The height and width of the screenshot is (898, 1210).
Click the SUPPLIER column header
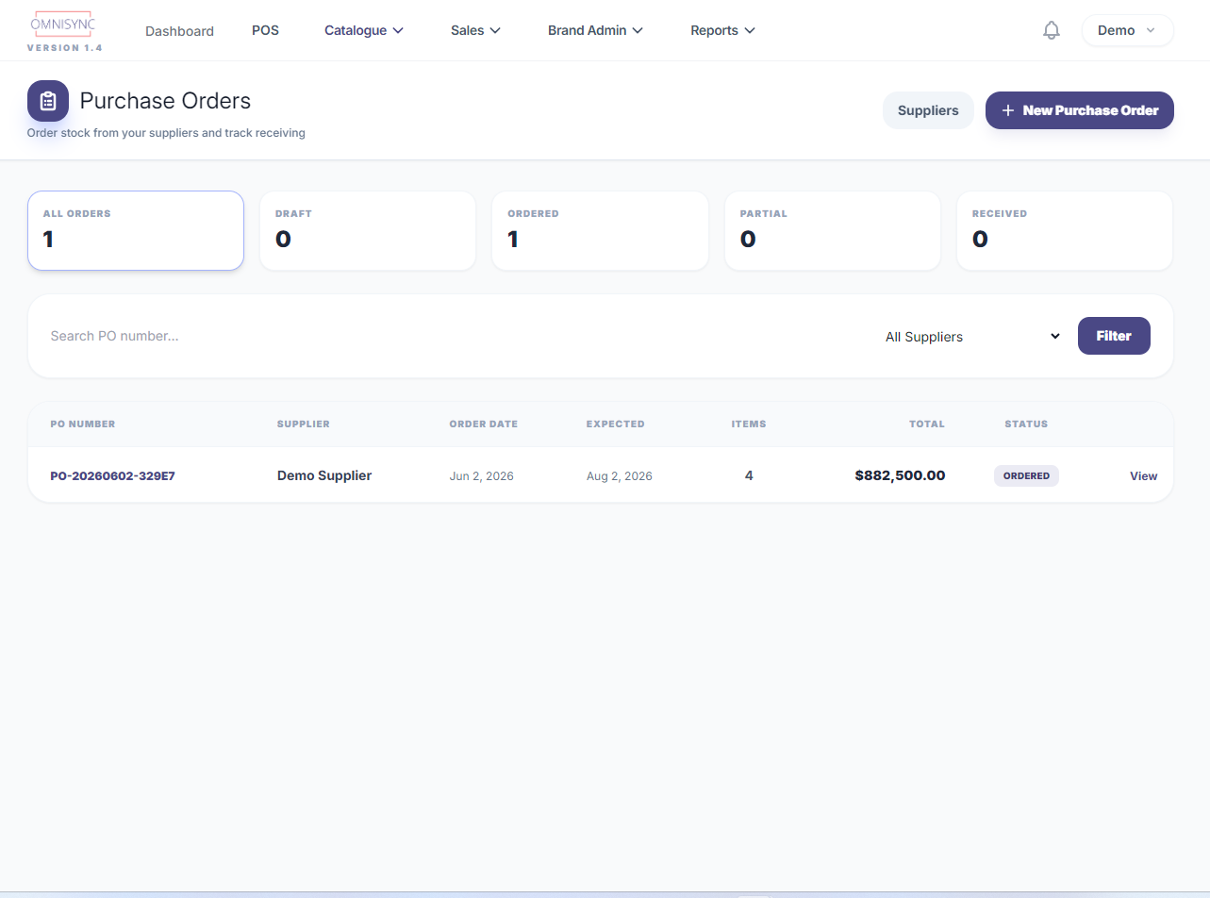click(x=304, y=424)
